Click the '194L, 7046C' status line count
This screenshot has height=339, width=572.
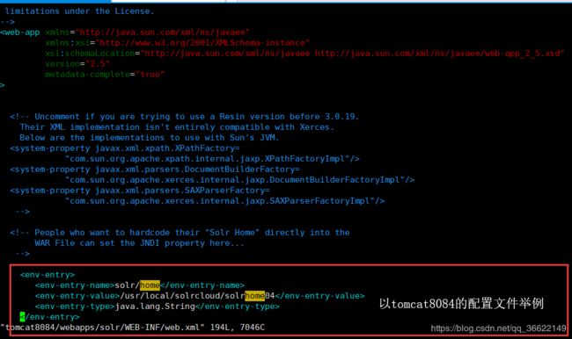pyautogui.click(x=237, y=328)
